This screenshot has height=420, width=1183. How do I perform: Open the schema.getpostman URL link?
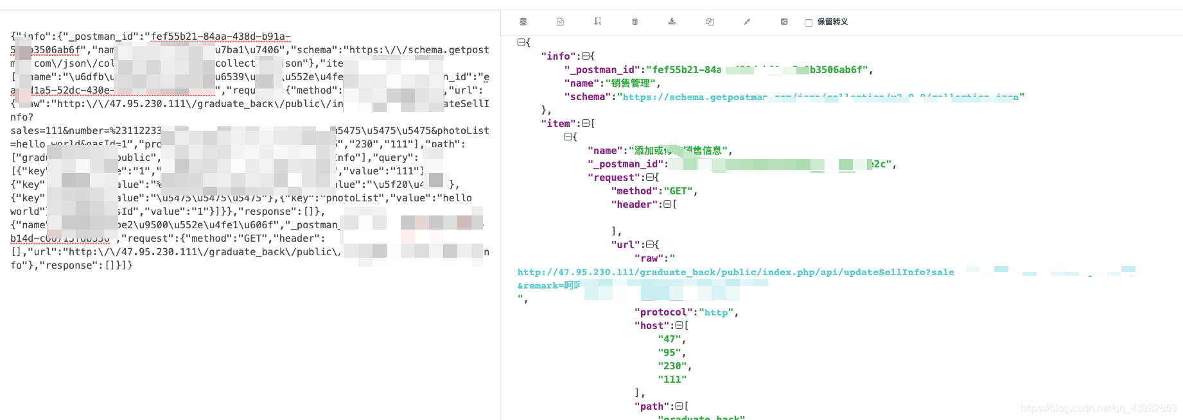pyautogui.click(x=820, y=97)
